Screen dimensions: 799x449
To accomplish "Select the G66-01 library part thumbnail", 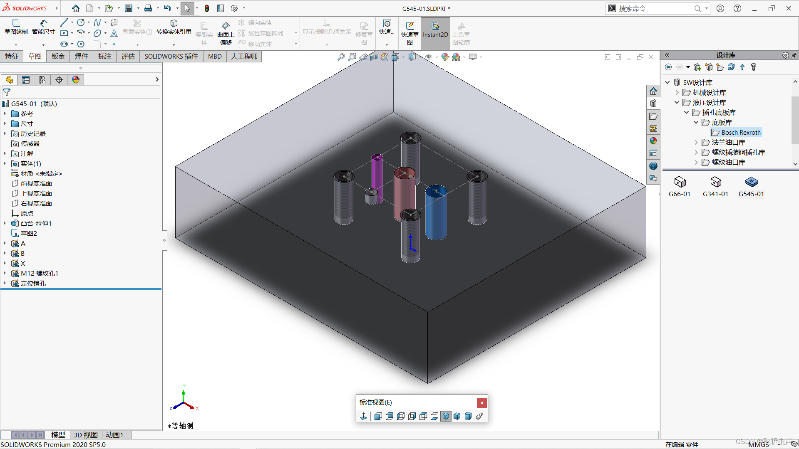I will (680, 186).
